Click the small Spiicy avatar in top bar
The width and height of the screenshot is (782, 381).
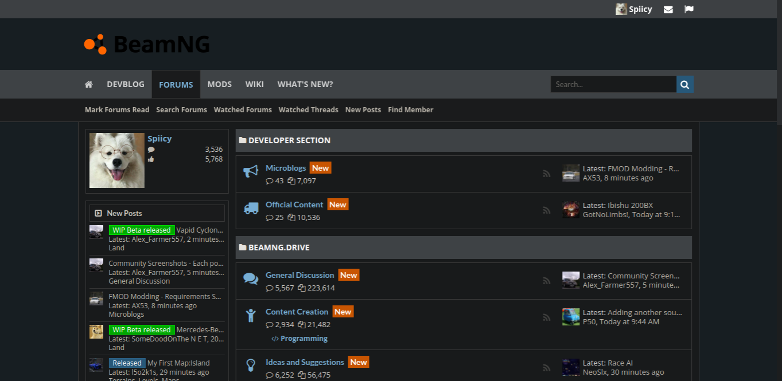coord(621,9)
